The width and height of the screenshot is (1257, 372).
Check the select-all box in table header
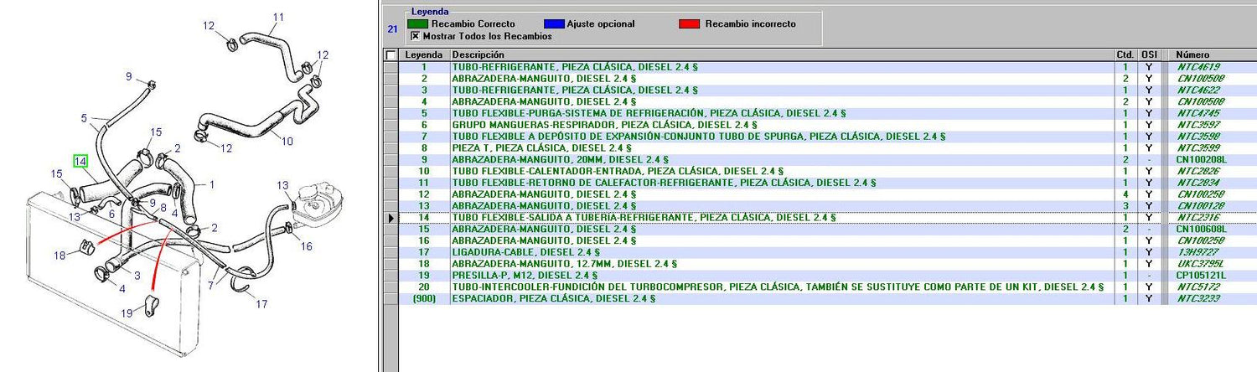pyautogui.click(x=390, y=55)
